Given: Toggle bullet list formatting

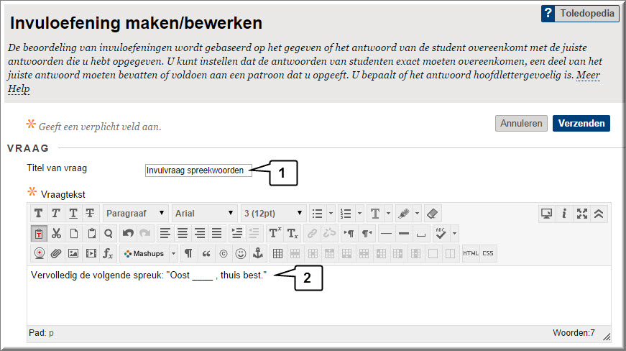Looking at the screenshot, I should tap(318, 214).
